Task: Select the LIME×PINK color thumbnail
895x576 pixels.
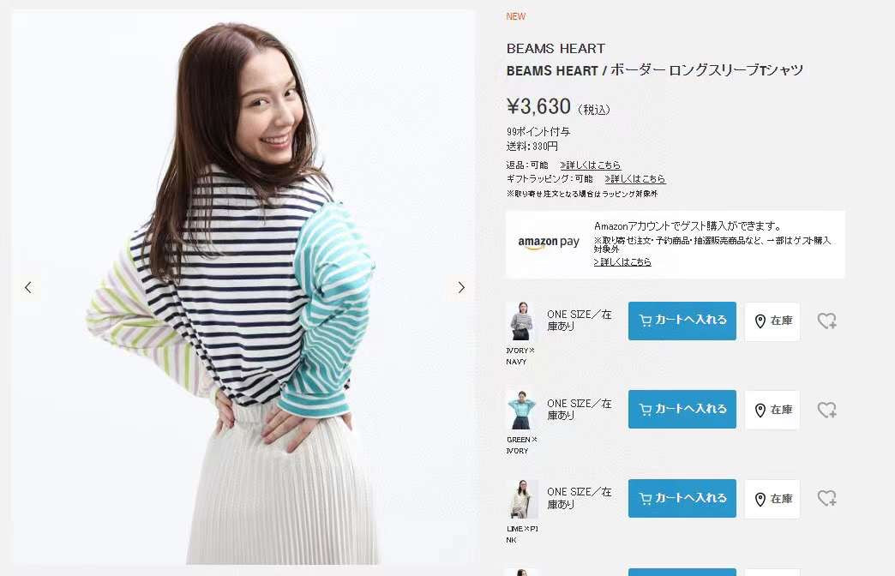Action: 521,499
